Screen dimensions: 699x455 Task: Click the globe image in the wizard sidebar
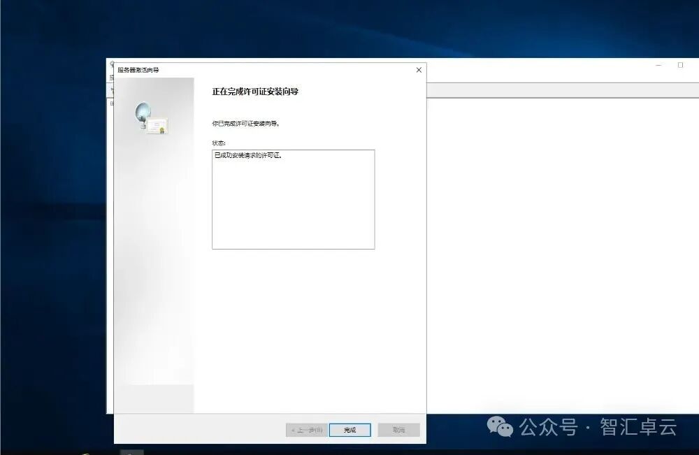tap(143, 110)
